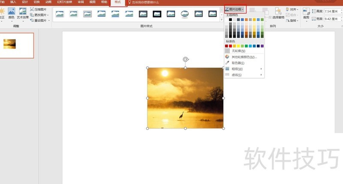Apply the thick black frame picture style
The height and width of the screenshot is (184, 343).
point(157,14)
